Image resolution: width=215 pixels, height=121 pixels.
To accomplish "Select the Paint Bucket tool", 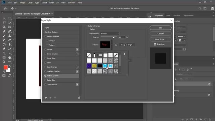I will click(4, 44).
